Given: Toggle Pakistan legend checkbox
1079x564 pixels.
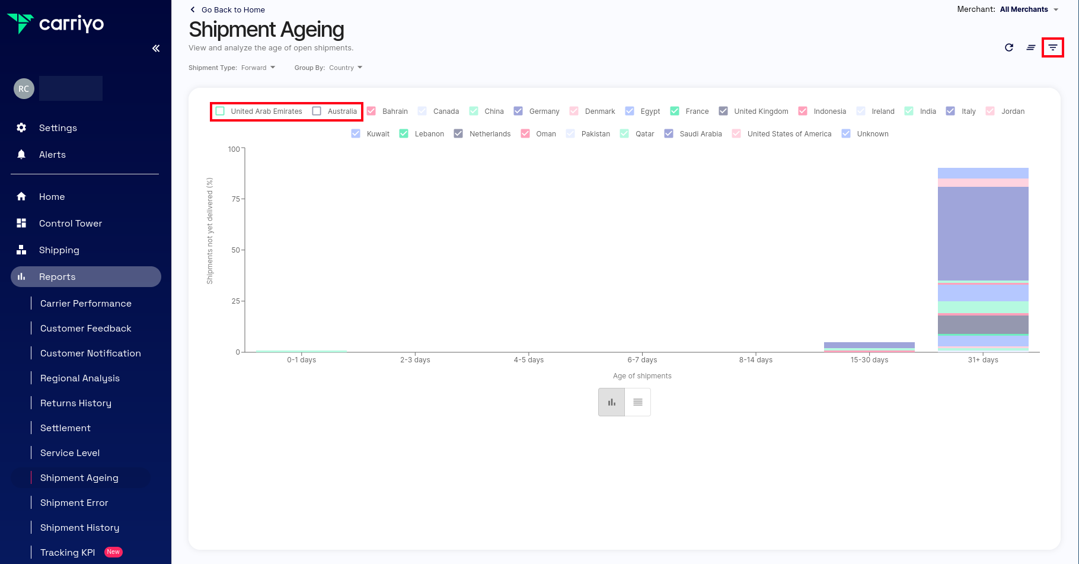Looking at the screenshot, I should [x=570, y=133].
